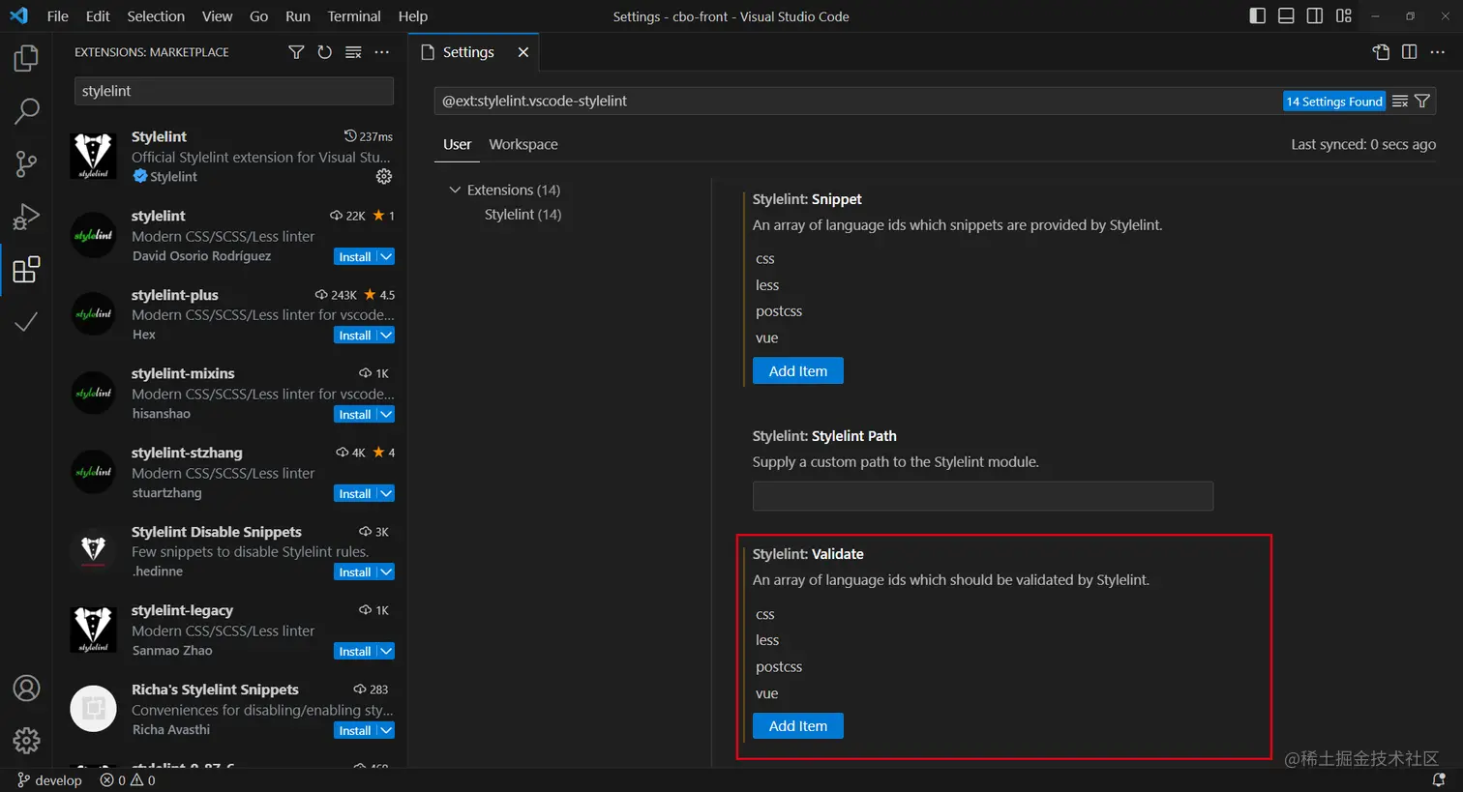The width and height of the screenshot is (1463, 792).
Task: Open the Stylelint extension manage gear
Action: pos(384,176)
